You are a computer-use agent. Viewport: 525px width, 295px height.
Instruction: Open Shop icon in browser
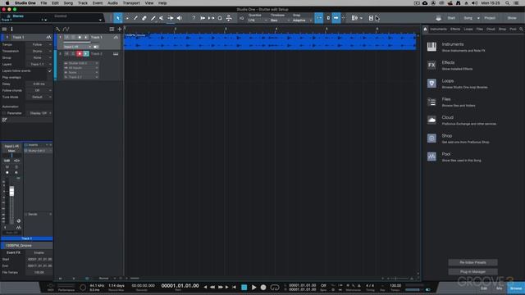coord(431,138)
